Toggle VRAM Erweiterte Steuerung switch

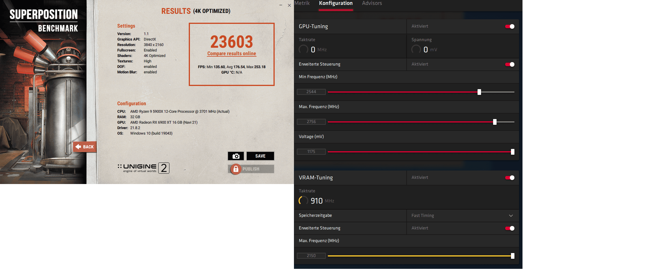click(510, 228)
